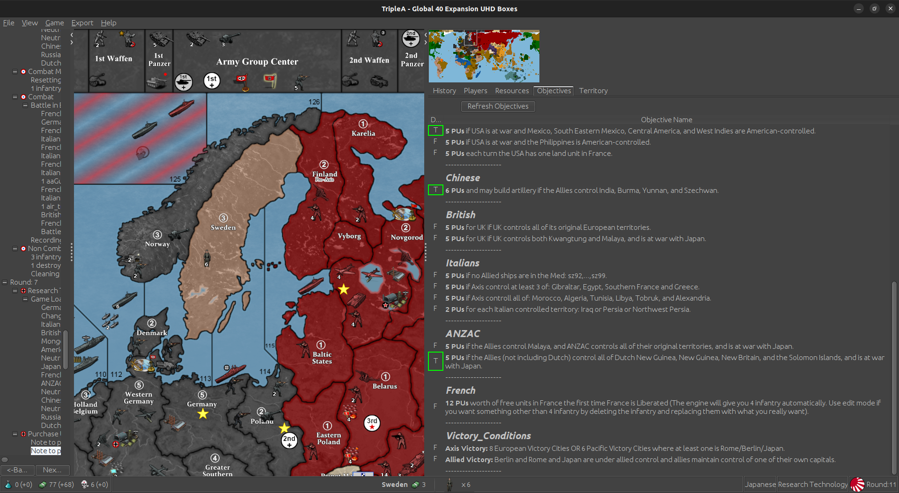Click the 3rd army token near Belarus
The width and height of the screenshot is (899, 493).
click(x=372, y=423)
